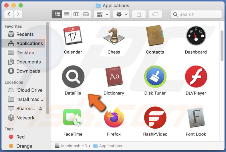The width and height of the screenshot is (226, 152).
Task: Filter by the Red tag
Action: point(23,137)
